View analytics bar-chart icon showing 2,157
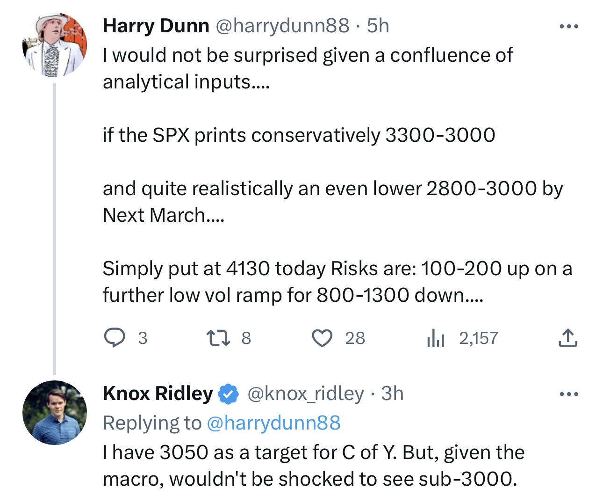Screen dimensions: 603x503 click(x=434, y=338)
